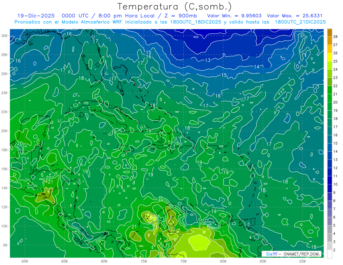
Task: Select the date text "19-Dic-2025"
Action: point(35,16)
